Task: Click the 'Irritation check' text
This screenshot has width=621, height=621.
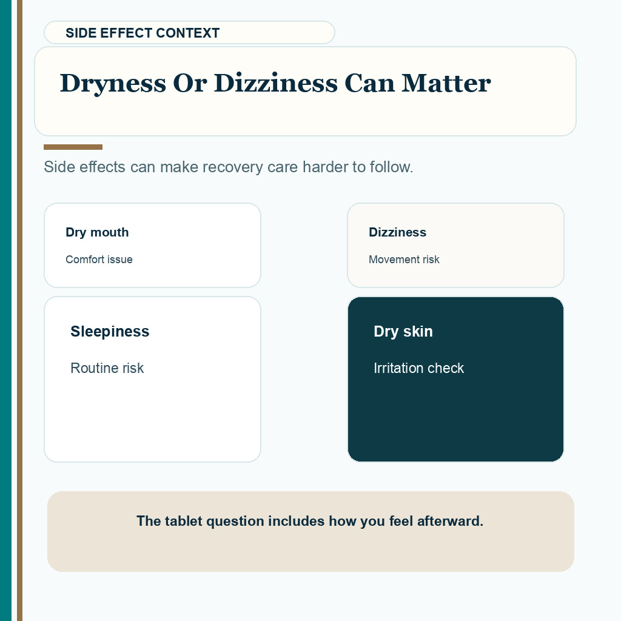Action: tap(418, 368)
